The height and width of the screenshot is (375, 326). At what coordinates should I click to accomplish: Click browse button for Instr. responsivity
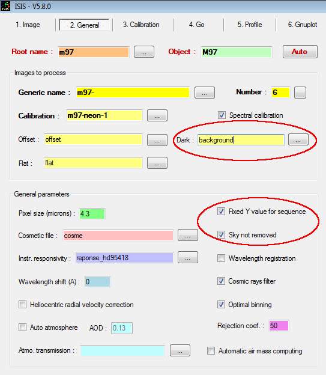pyautogui.click(x=188, y=257)
